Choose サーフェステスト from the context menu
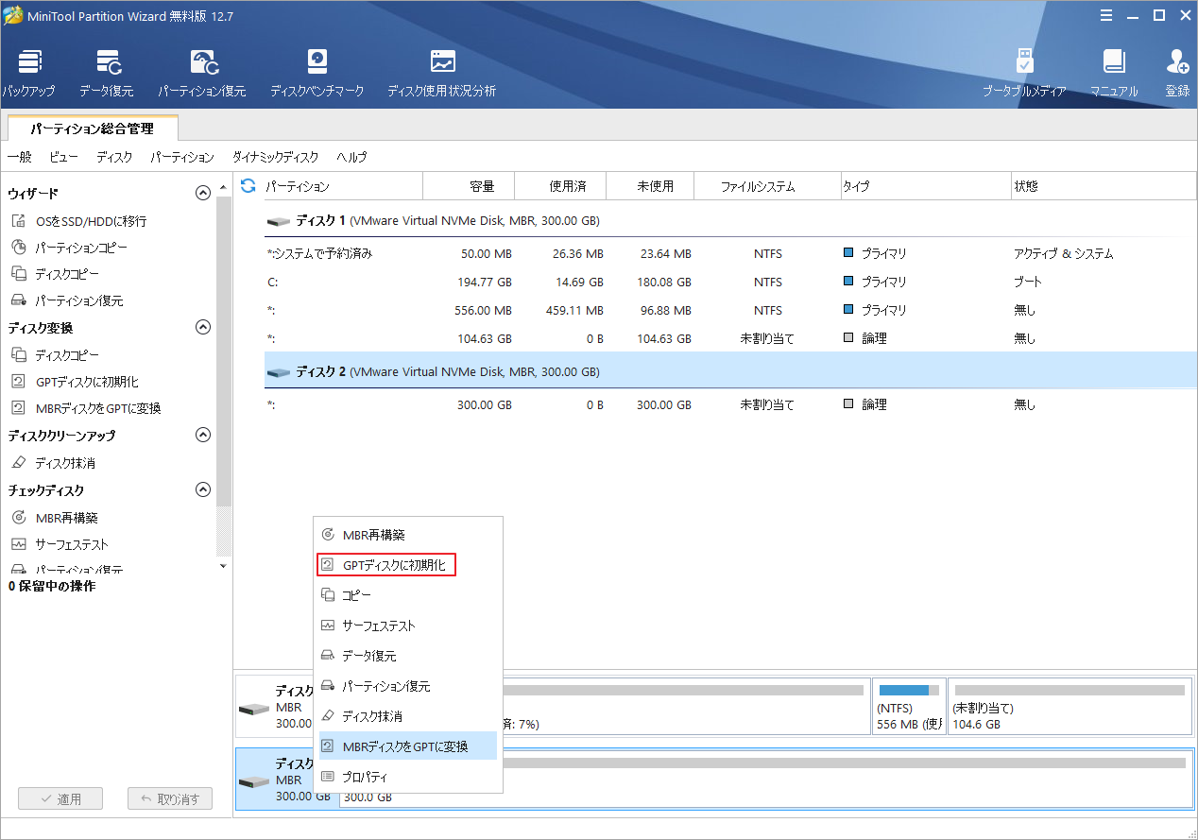This screenshot has height=840, width=1198. point(407,626)
